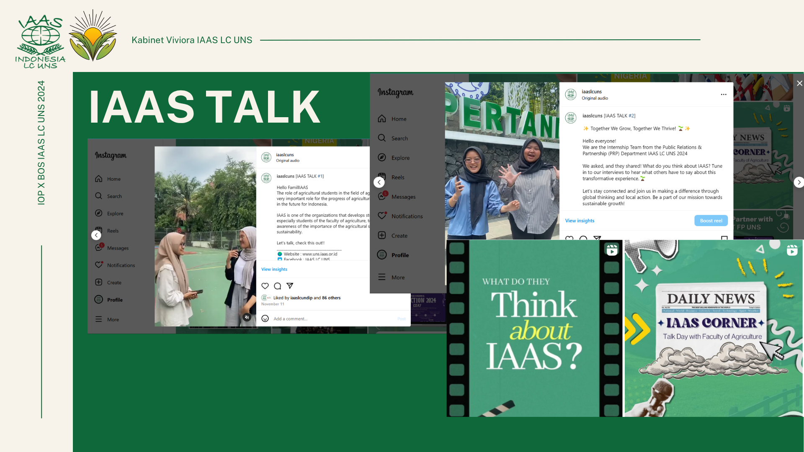Click Create in the IAAS TALK #2 Instagram sidebar
Screen dimensions: 804x452
[392, 236]
